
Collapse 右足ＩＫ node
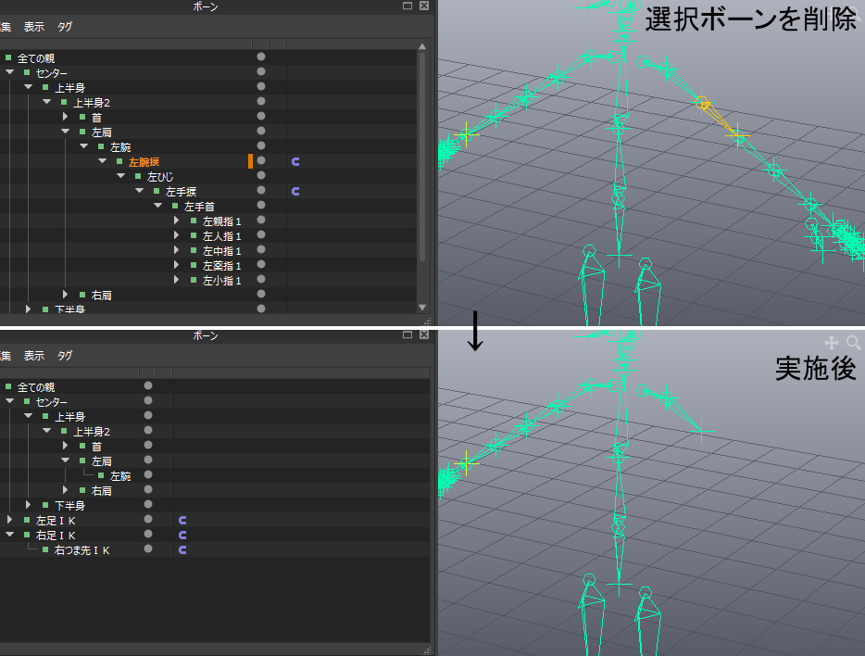tap(10, 534)
